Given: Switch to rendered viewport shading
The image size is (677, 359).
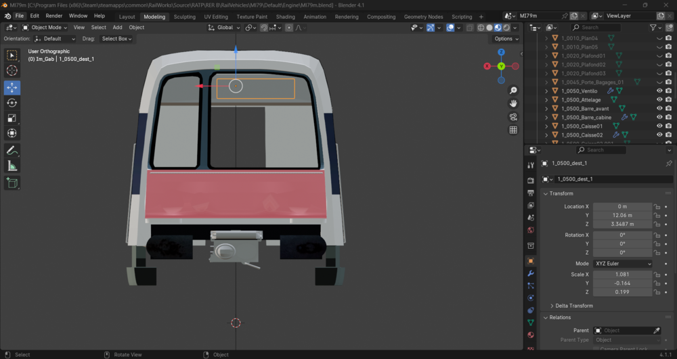Looking at the screenshot, I should (506, 28).
